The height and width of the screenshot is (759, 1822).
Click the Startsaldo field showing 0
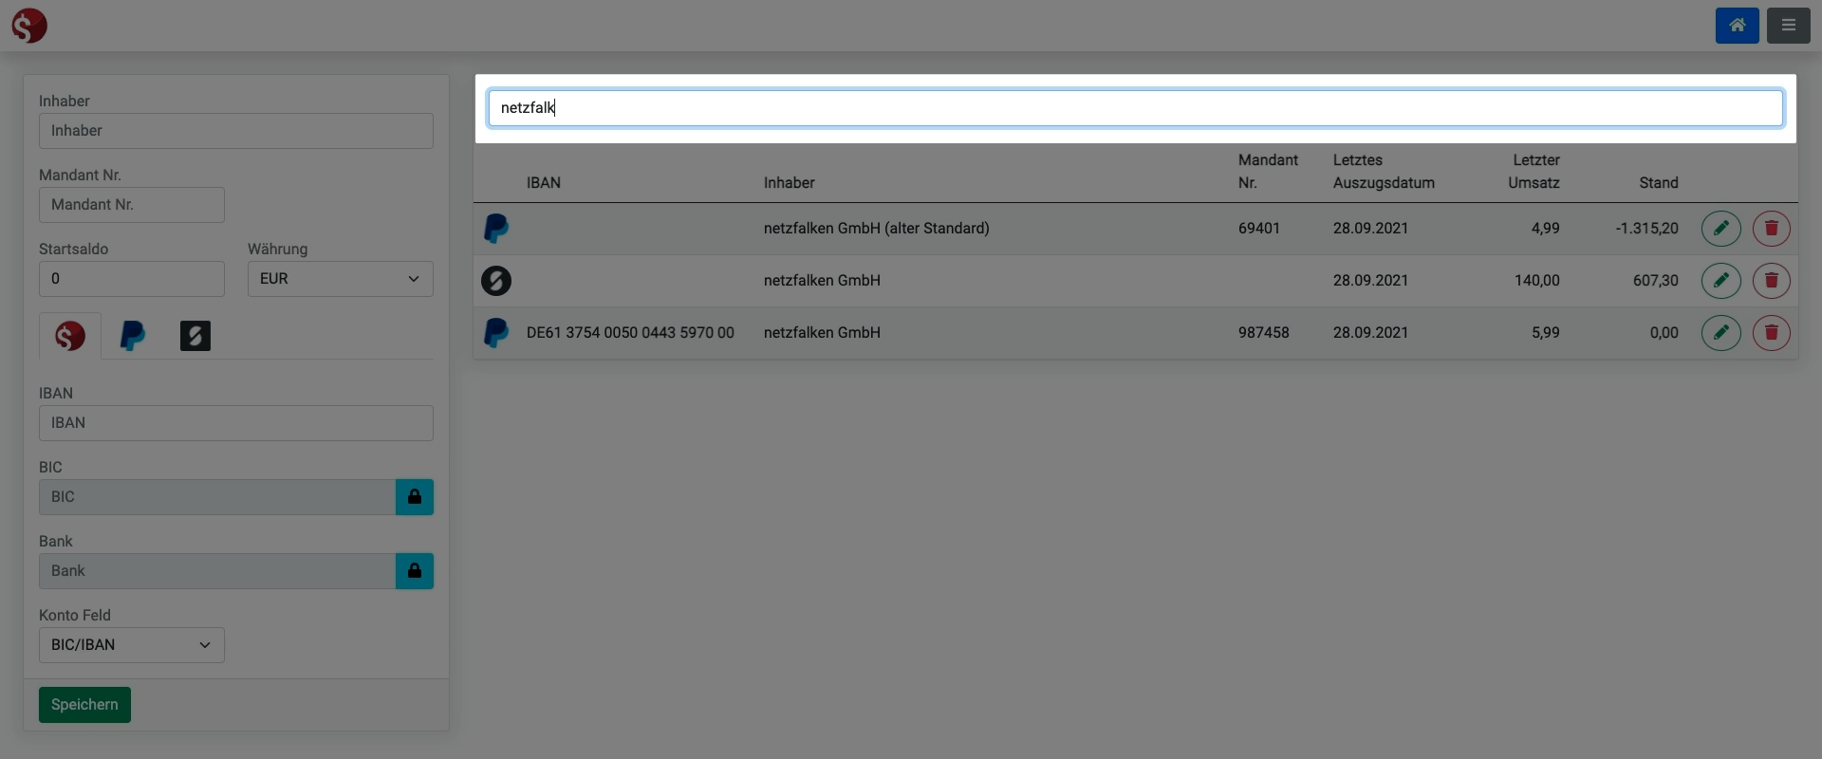tap(132, 279)
